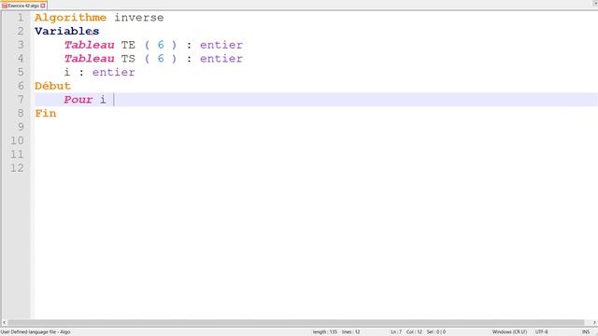Click 'entier' at end of line 3
This screenshot has height=336, width=598.
click(221, 45)
